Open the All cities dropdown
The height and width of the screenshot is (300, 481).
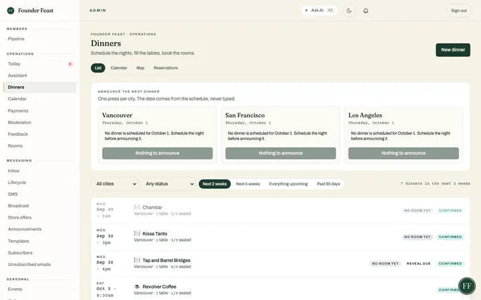click(114, 184)
